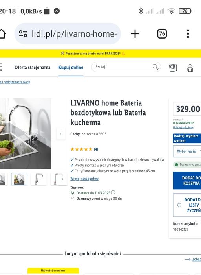This screenshot has width=201, height=275.
Task: Open site settings icon in address bar
Action: coord(23,34)
